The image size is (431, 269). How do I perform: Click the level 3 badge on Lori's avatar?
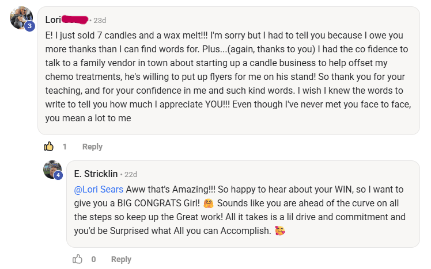coord(29,26)
